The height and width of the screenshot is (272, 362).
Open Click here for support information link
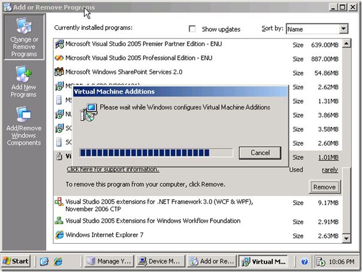pyautogui.click(x=113, y=169)
